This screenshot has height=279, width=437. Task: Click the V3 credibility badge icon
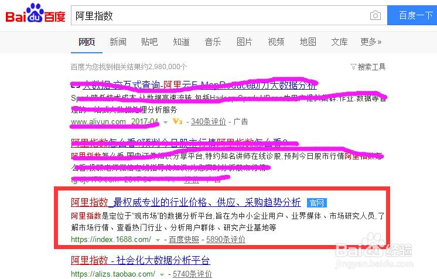click(177, 122)
